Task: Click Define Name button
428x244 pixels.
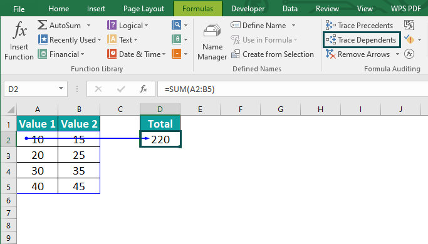Action: (258, 26)
